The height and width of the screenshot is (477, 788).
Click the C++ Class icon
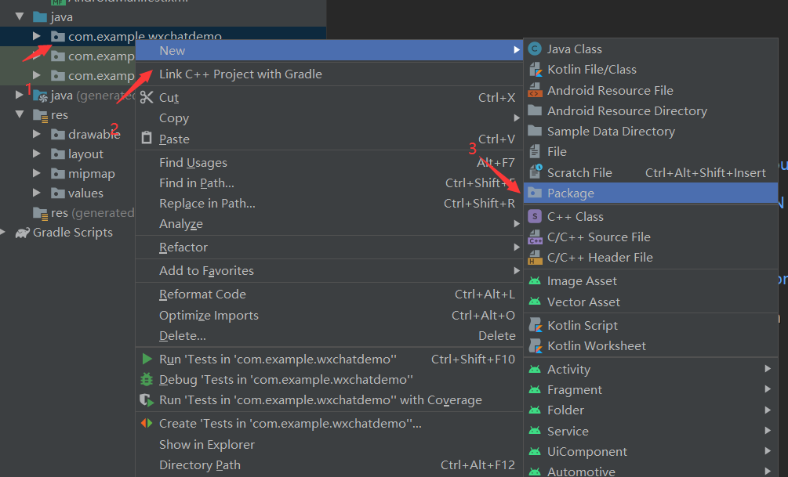[x=535, y=216]
